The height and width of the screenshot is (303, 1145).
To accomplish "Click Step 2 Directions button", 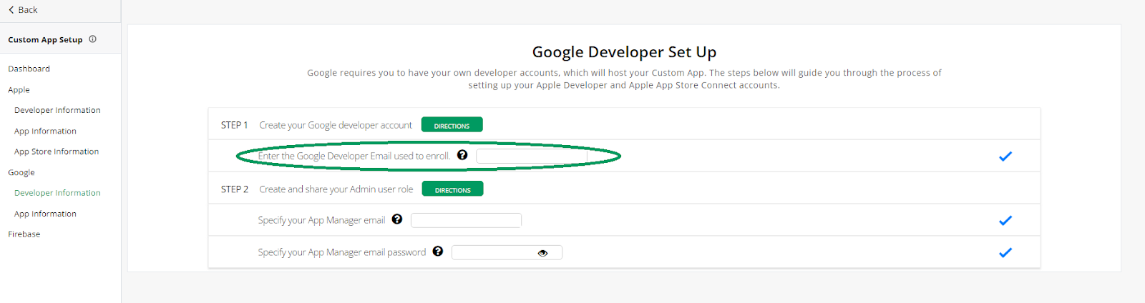I will pyautogui.click(x=453, y=189).
